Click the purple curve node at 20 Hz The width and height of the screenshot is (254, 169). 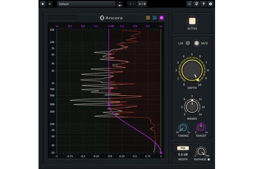tap(161, 153)
